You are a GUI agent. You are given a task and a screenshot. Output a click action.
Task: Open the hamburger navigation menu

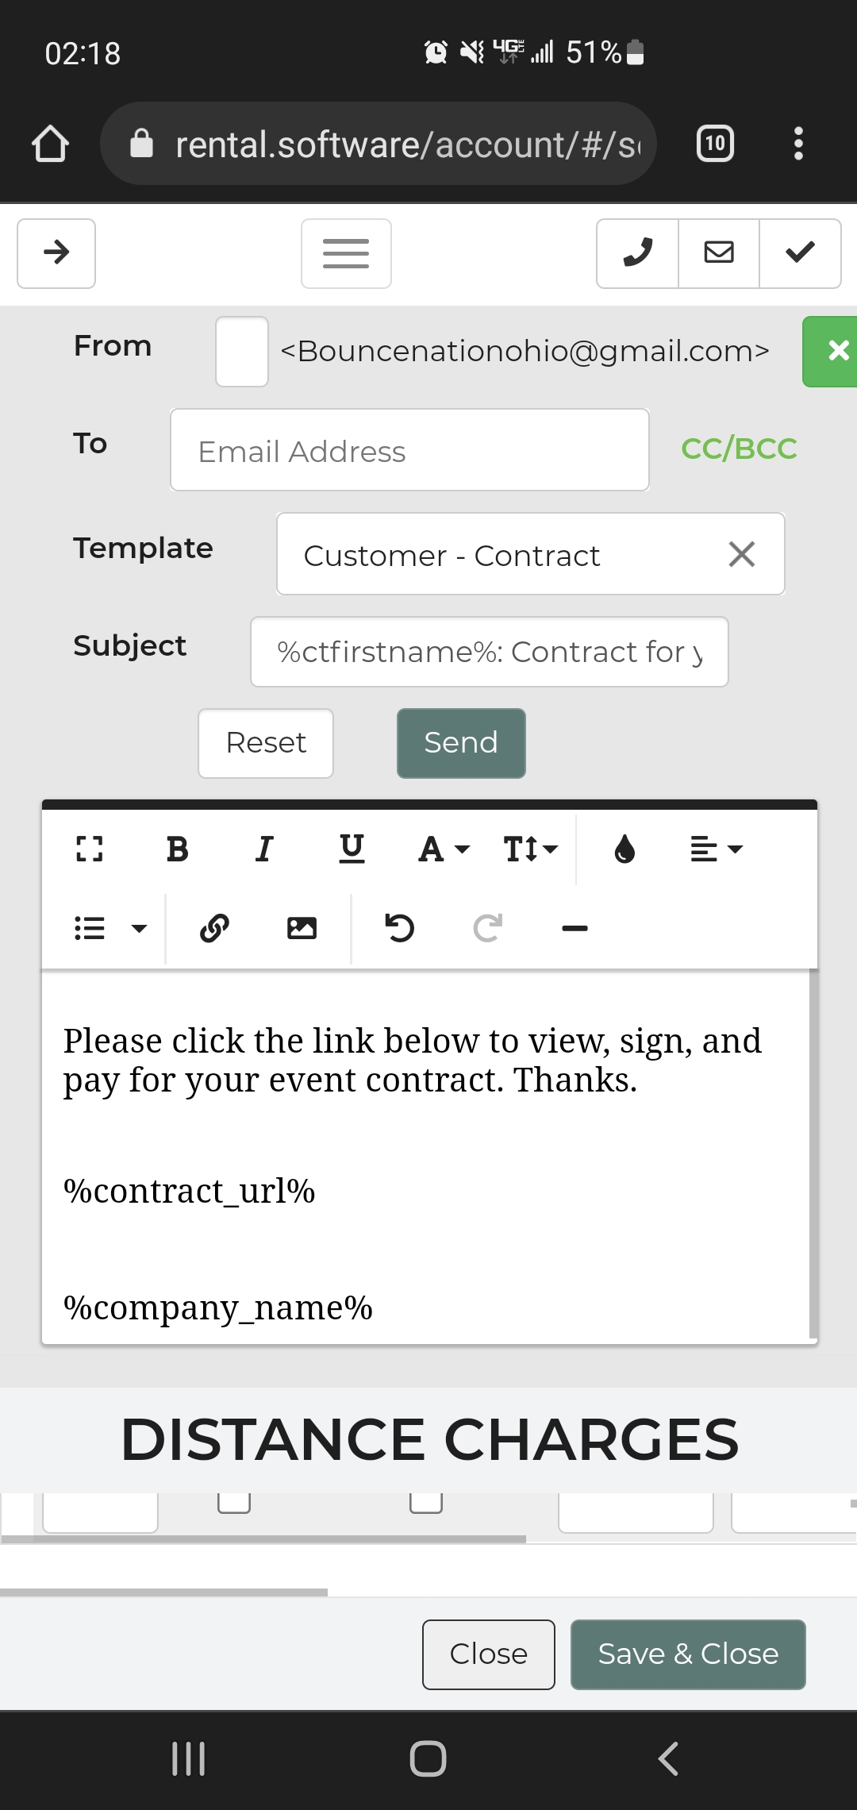click(x=346, y=253)
